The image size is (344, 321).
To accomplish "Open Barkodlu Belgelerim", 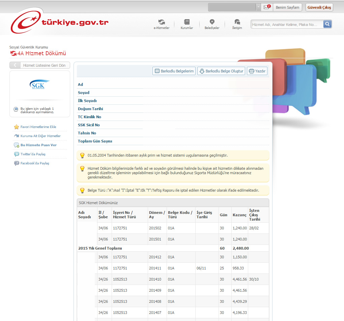I will [x=174, y=71].
